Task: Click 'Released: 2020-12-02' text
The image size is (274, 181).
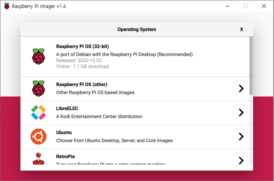Action: pyautogui.click(x=79, y=60)
